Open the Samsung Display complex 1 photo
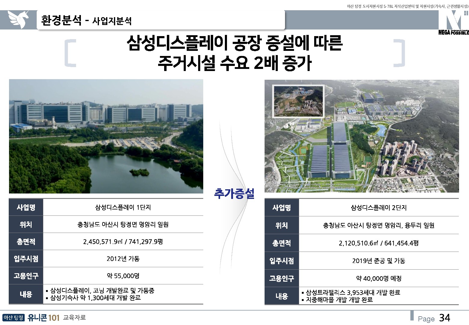Image resolution: width=469 pixels, height=325 pixels. tap(106, 136)
